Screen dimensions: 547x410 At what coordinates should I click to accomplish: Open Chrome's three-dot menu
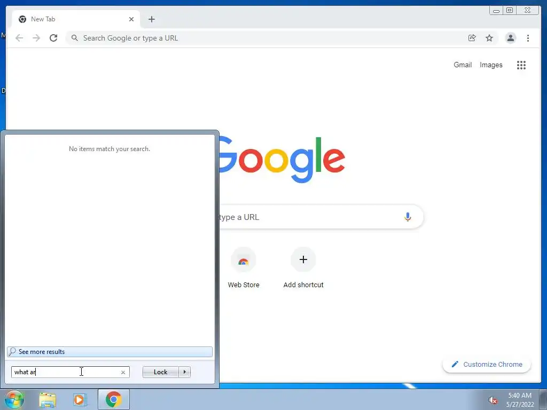tap(528, 38)
